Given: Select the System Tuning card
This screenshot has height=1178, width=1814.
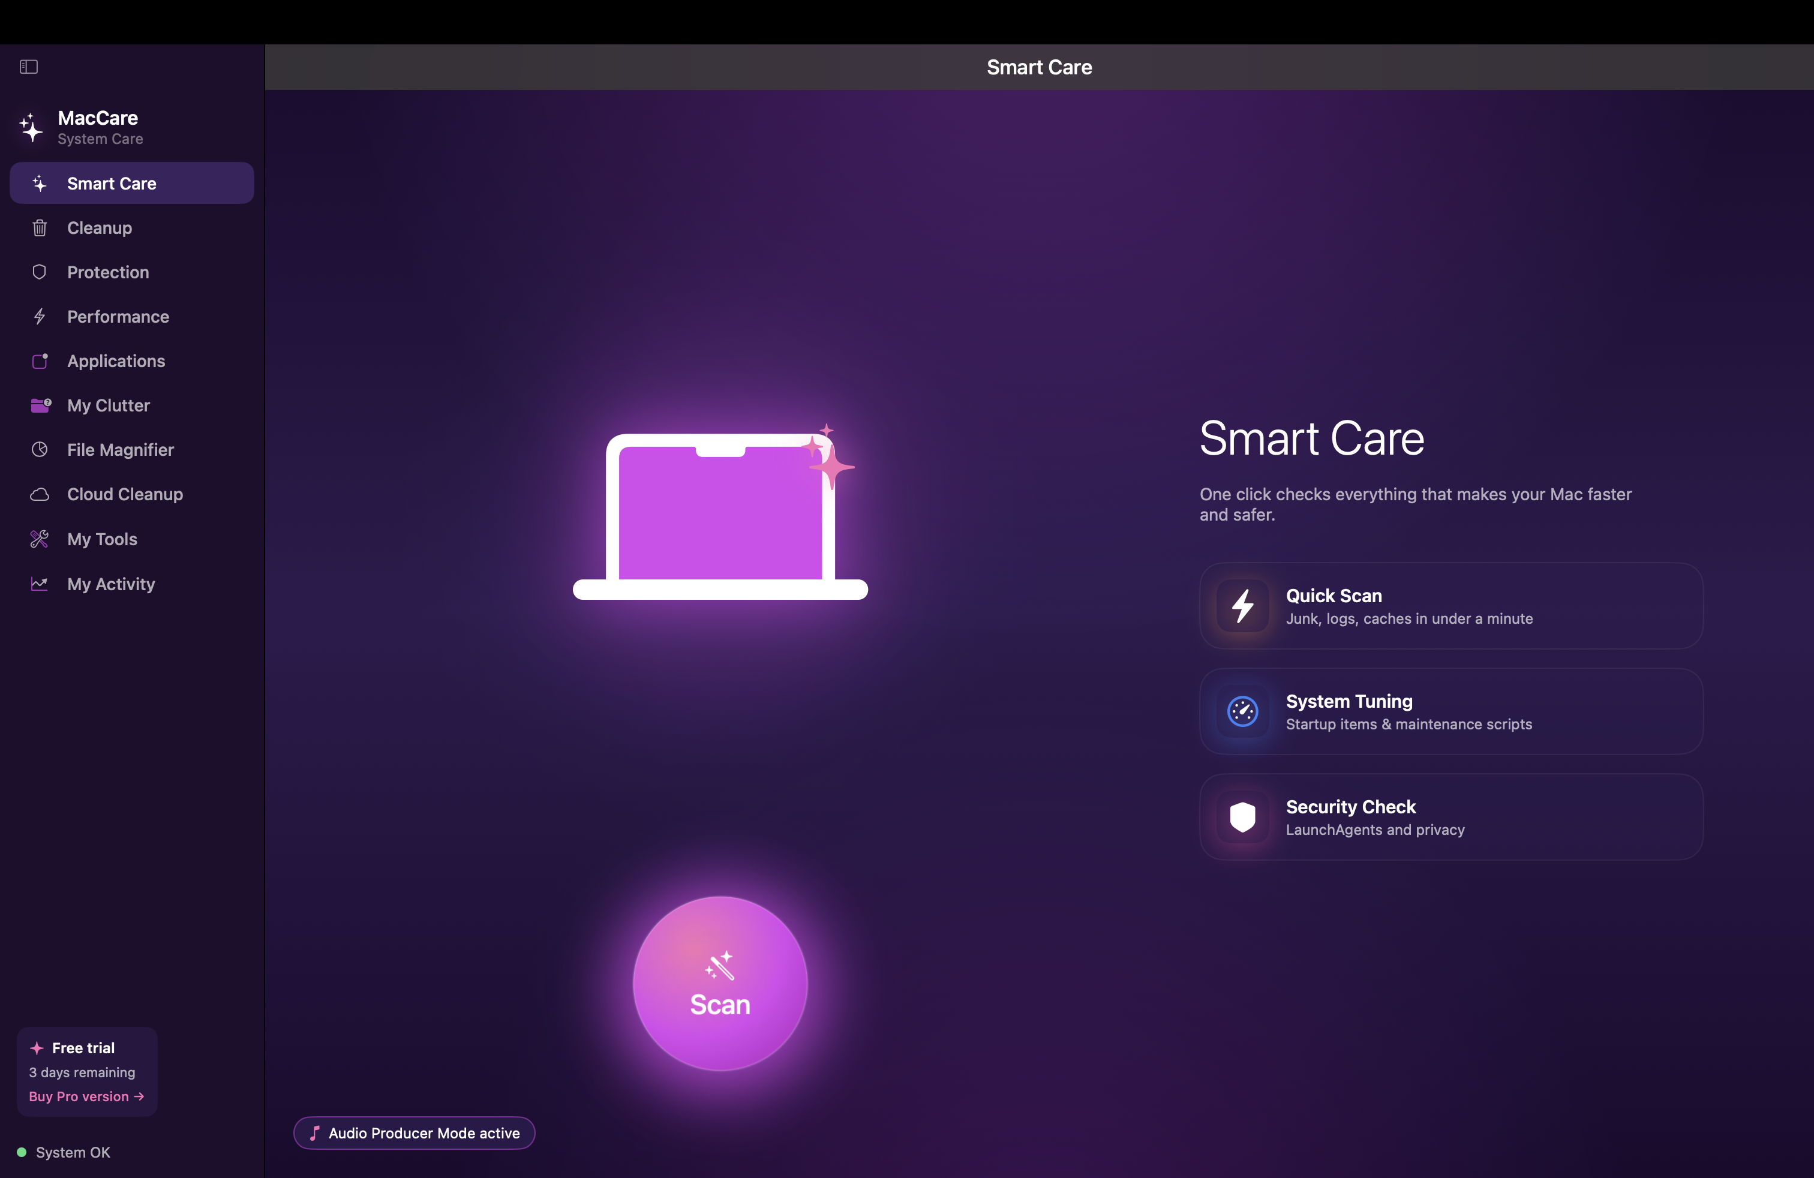Looking at the screenshot, I should (x=1451, y=712).
